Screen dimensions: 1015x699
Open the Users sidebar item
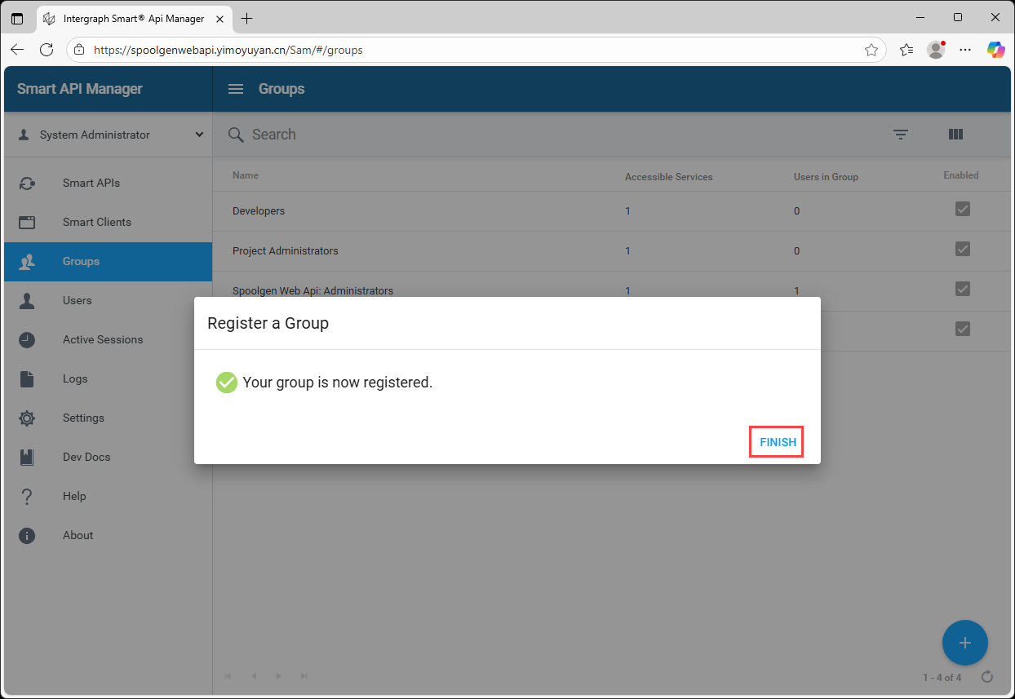tap(78, 300)
